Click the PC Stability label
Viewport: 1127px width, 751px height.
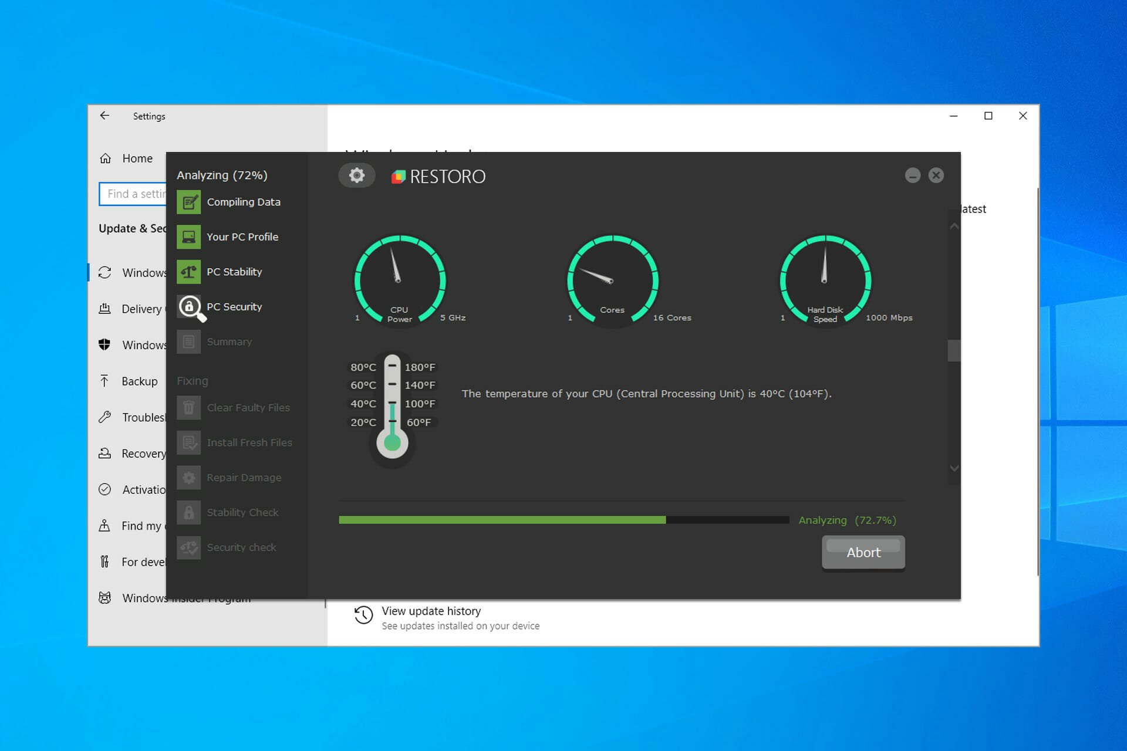pos(234,272)
